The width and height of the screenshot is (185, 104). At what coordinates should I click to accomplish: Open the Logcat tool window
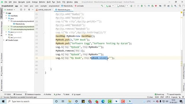point(76,94)
